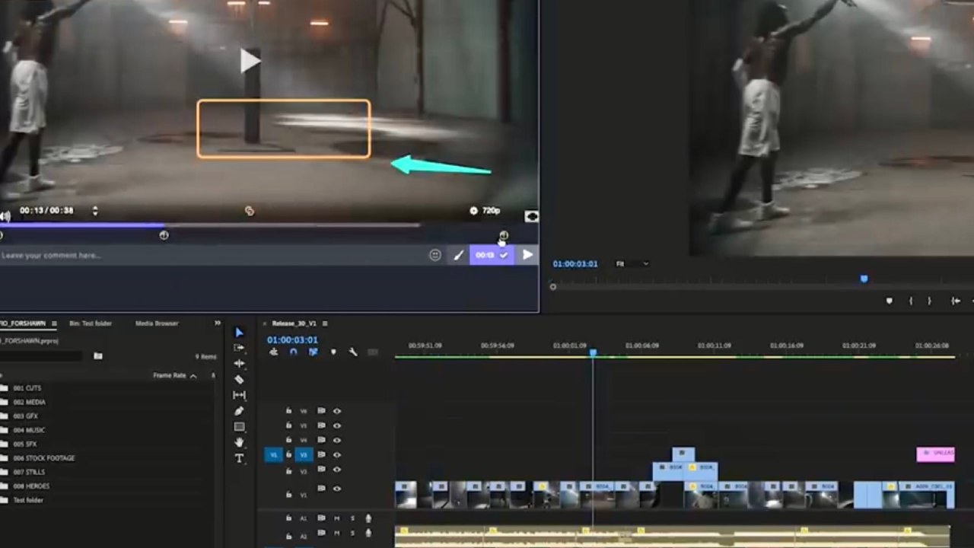Select the Rectangle tool
974x548 pixels.
pyautogui.click(x=239, y=427)
